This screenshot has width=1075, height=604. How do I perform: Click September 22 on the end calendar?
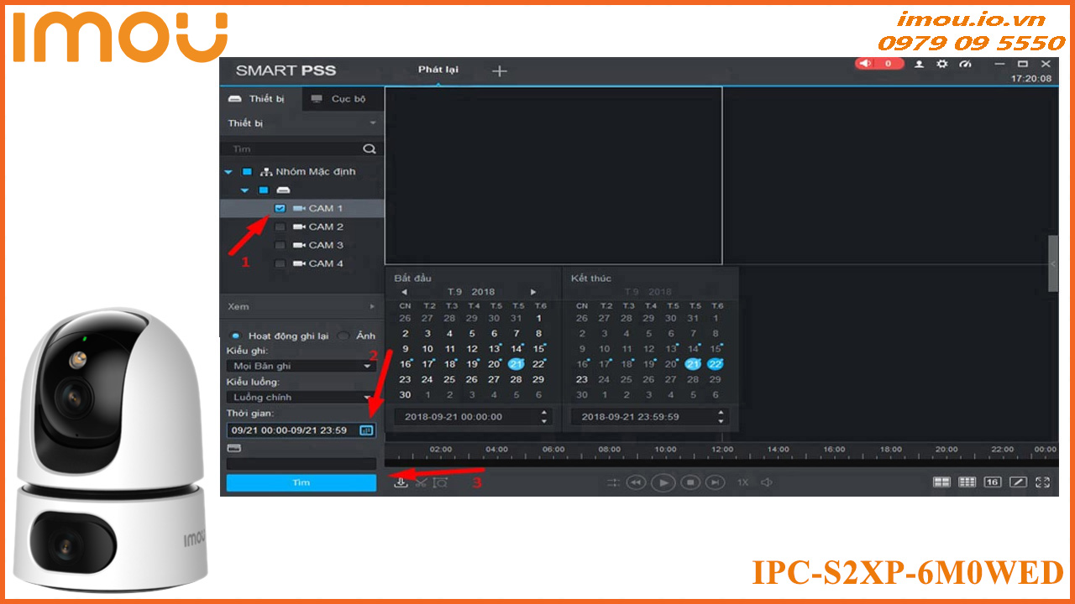(x=716, y=363)
